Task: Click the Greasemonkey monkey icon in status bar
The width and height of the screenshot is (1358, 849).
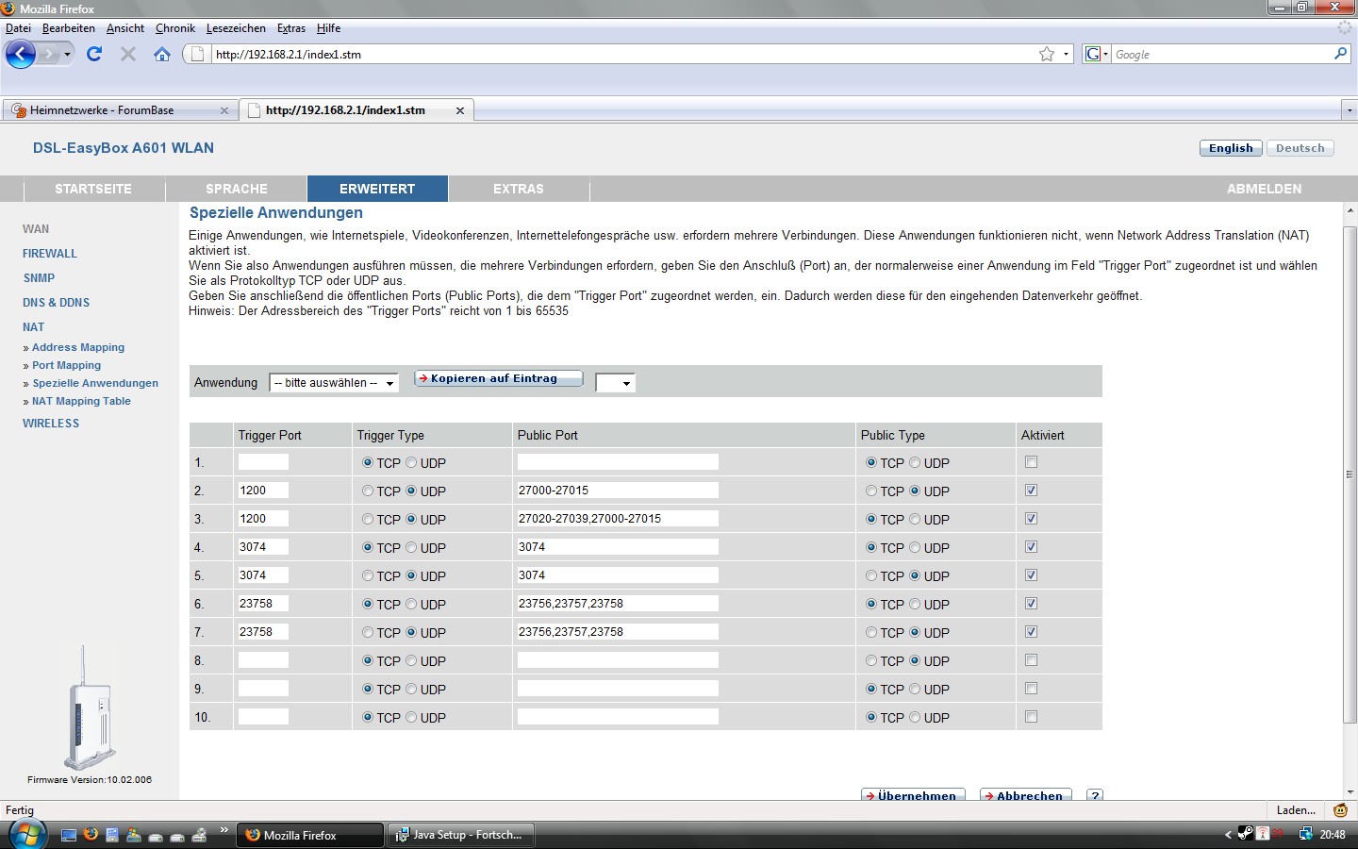Action: pos(1340,809)
